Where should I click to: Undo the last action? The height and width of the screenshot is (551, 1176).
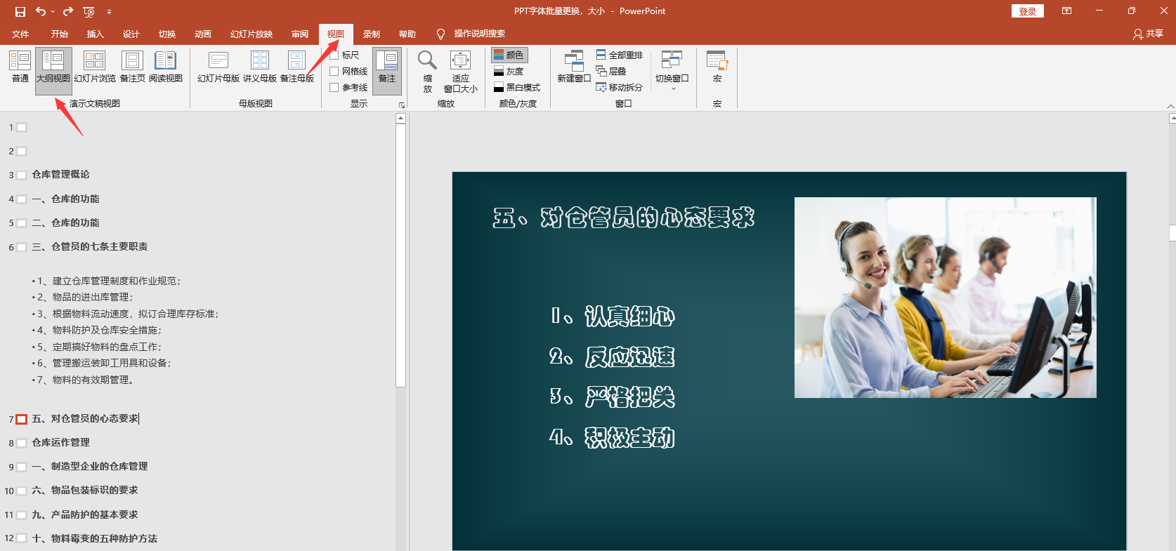[41, 11]
